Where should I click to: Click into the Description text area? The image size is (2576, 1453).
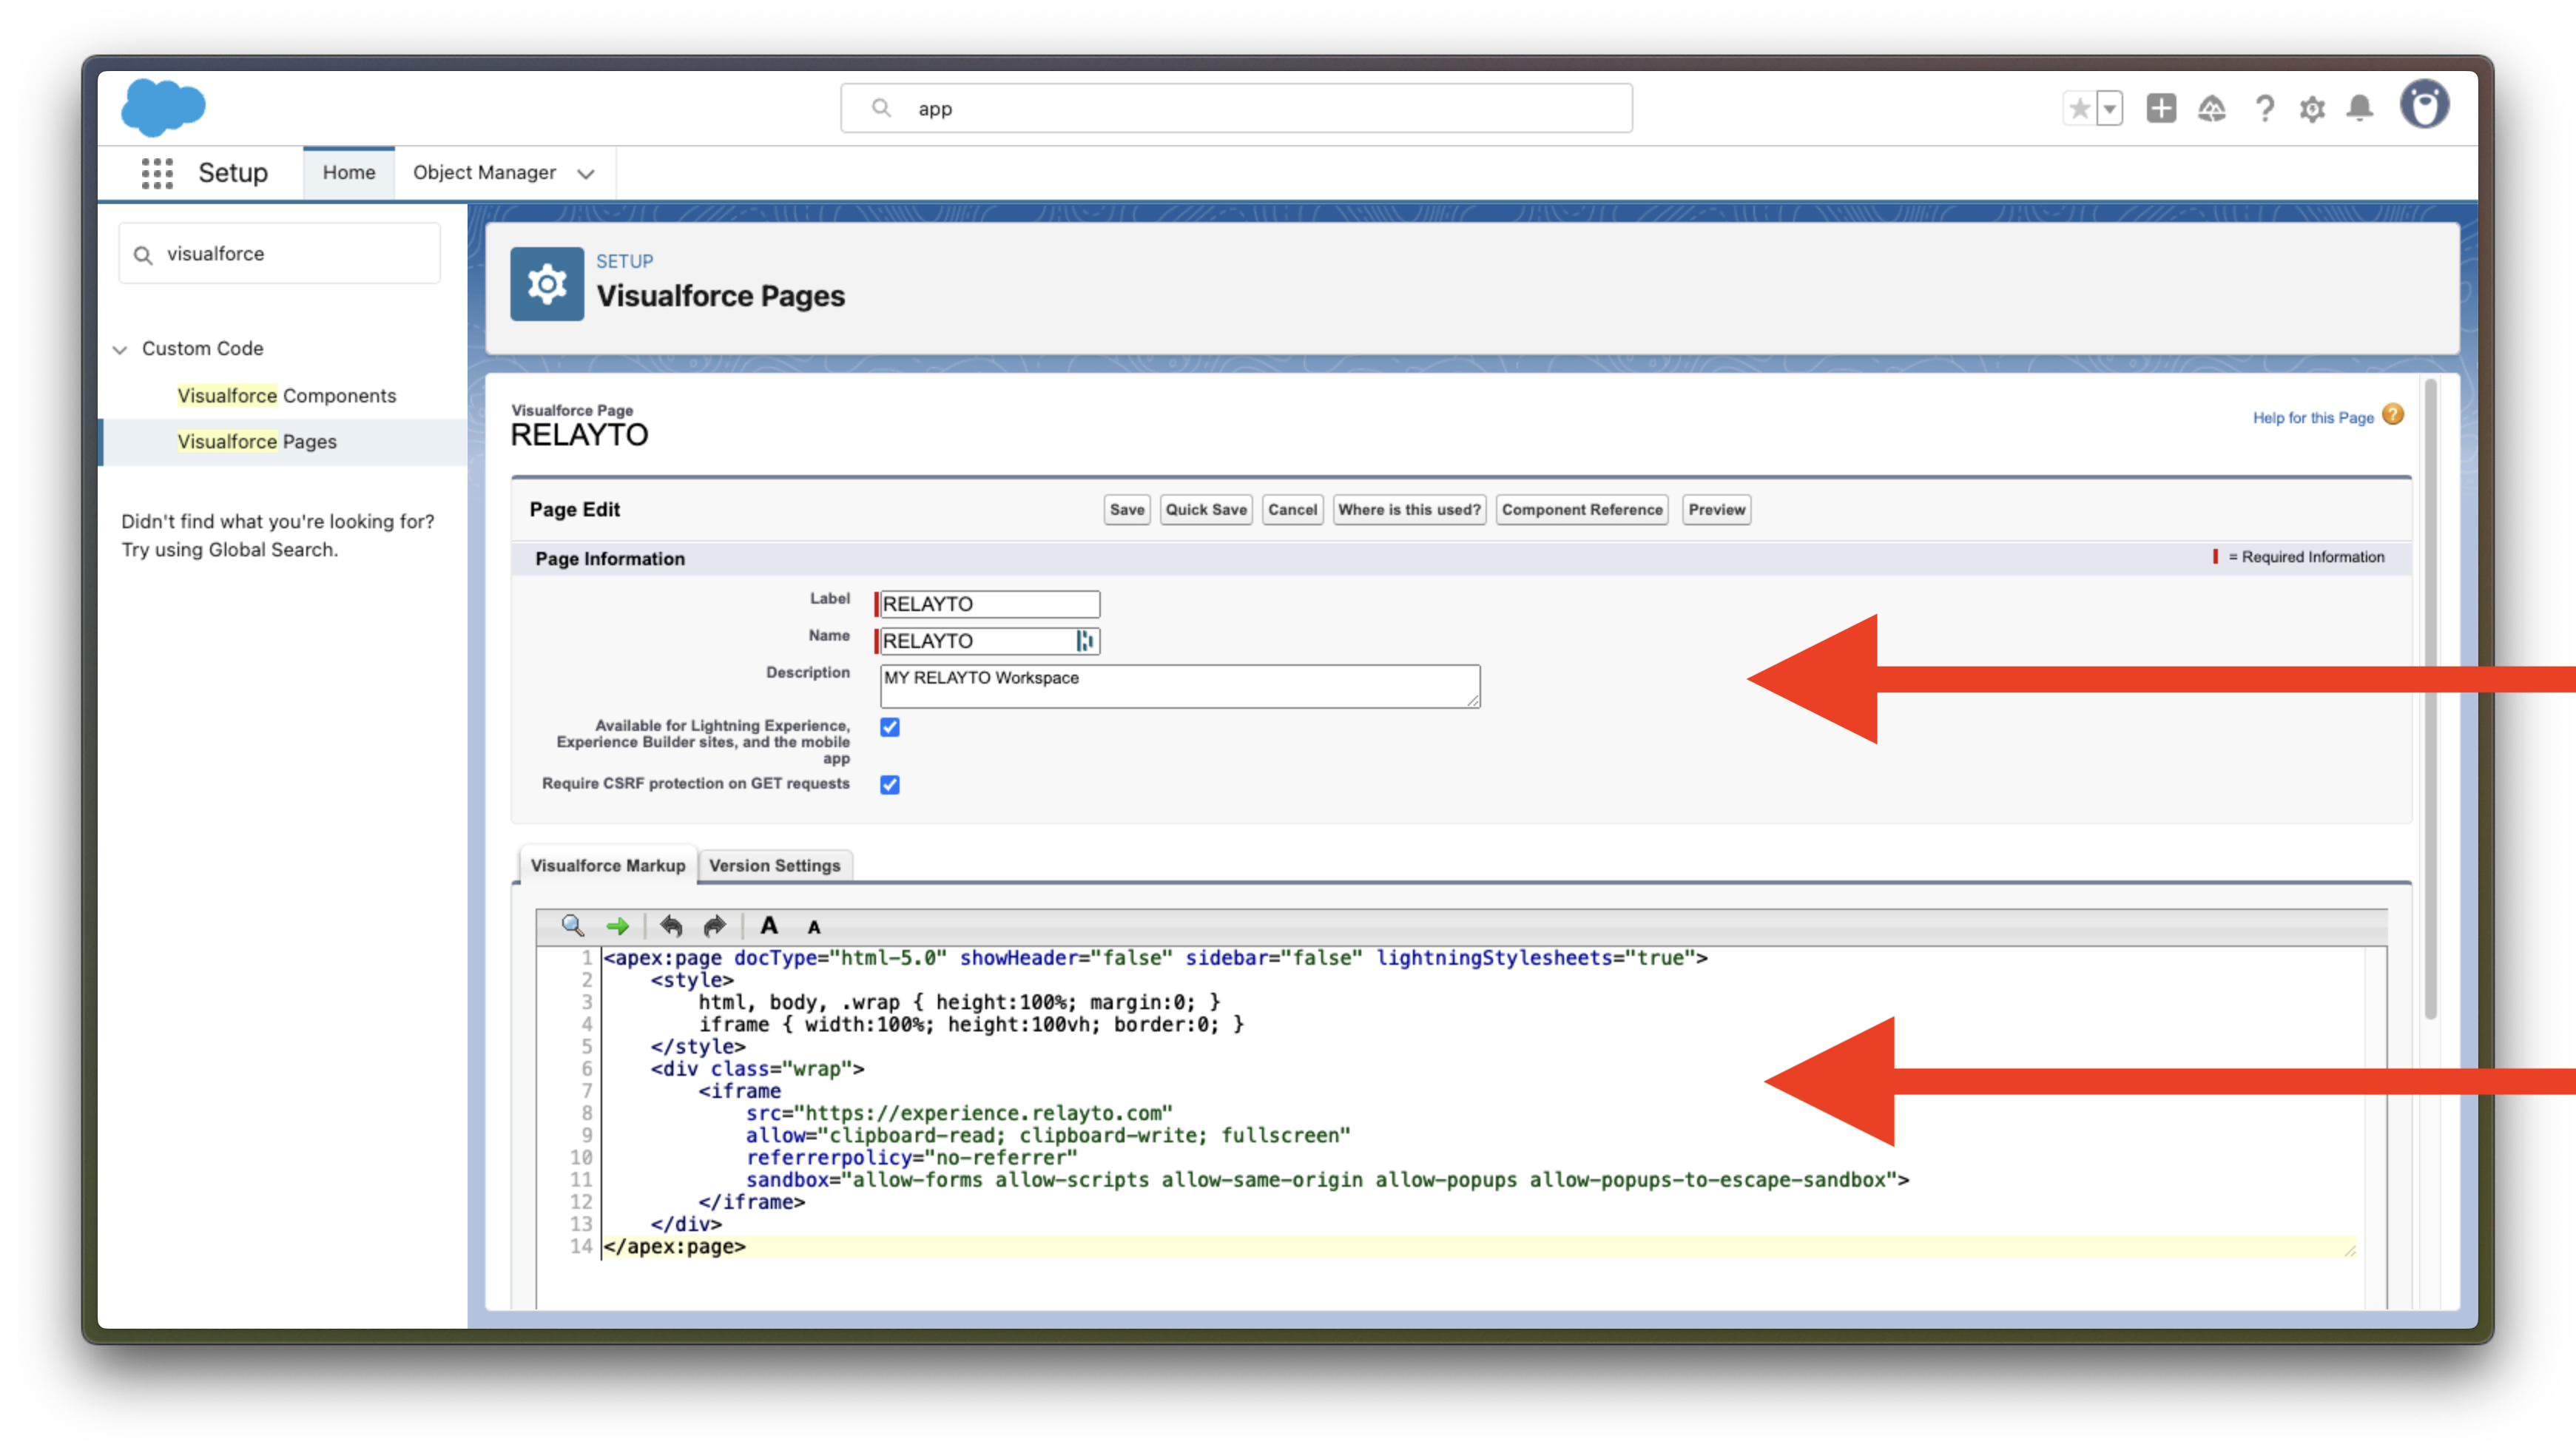tap(1179, 686)
